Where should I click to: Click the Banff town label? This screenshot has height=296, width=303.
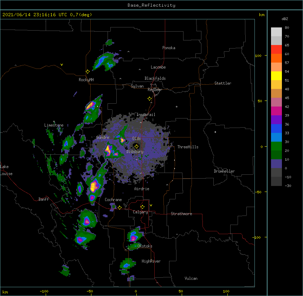(x=44, y=199)
